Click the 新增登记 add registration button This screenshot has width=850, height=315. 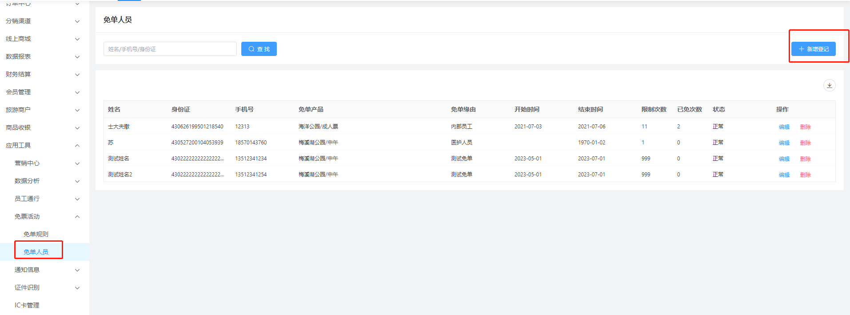click(x=813, y=49)
